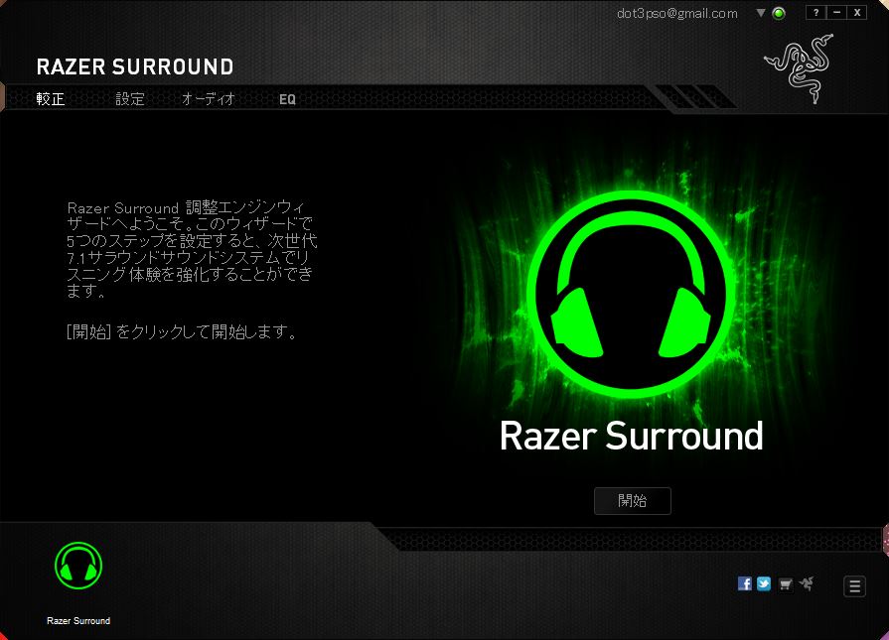The image size is (889, 640).
Task: Open the Razer store cart icon
Action: (786, 583)
